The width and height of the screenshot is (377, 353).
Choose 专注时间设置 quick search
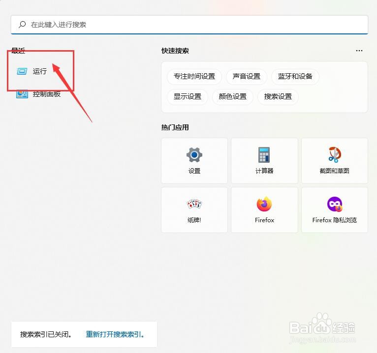pos(194,77)
